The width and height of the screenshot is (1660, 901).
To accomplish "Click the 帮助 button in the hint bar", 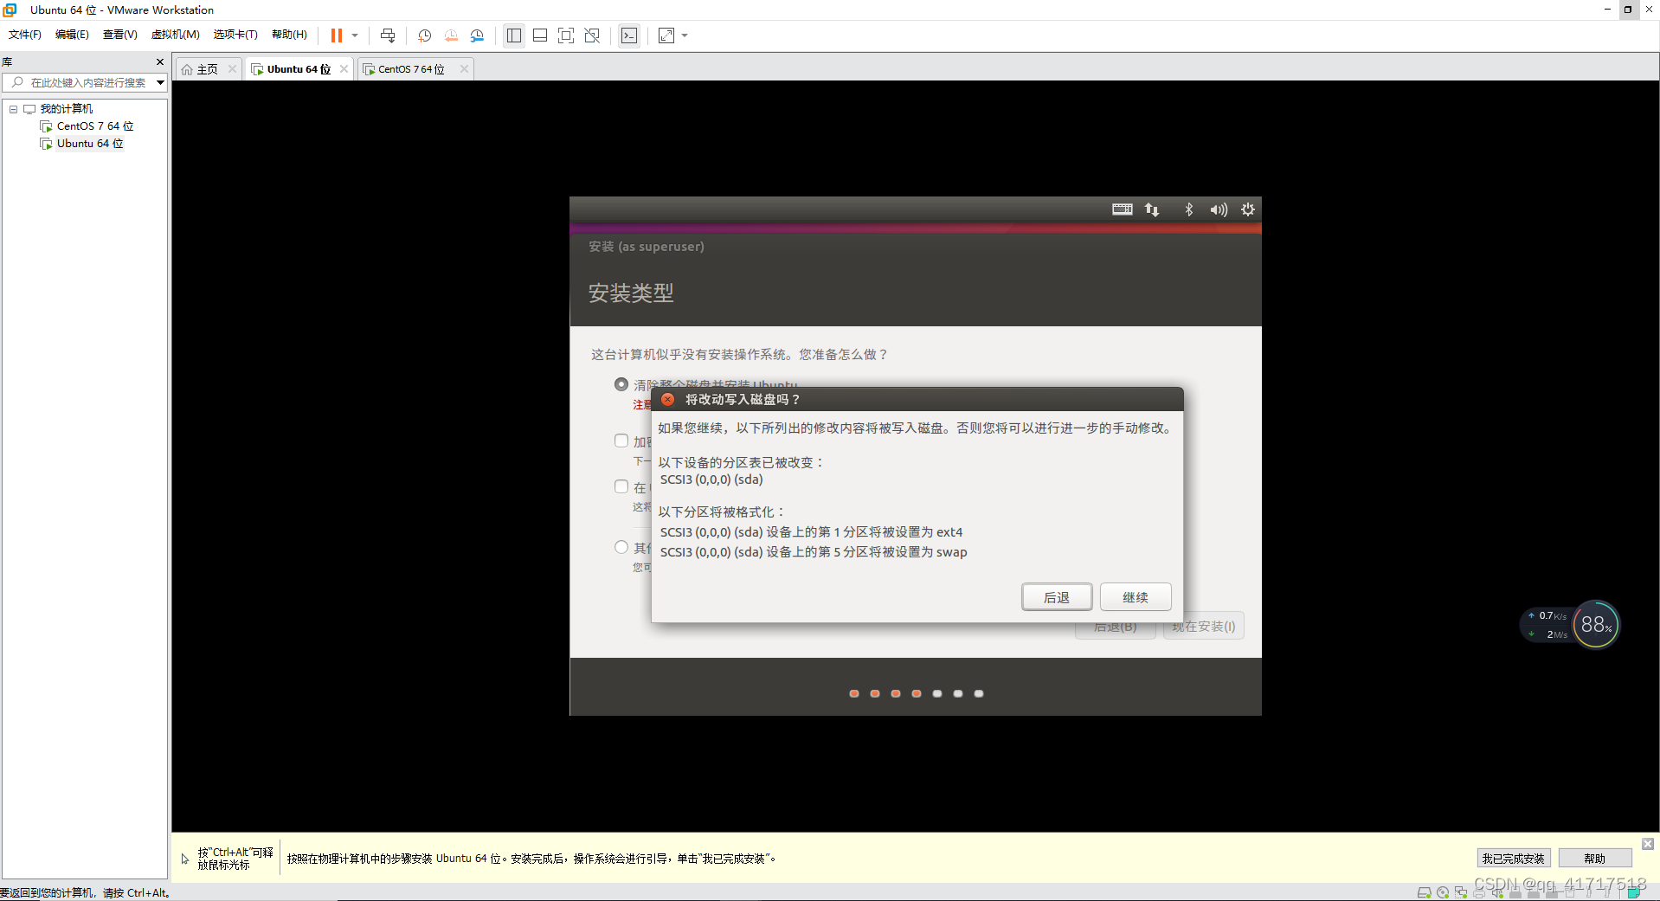I will click(1595, 859).
